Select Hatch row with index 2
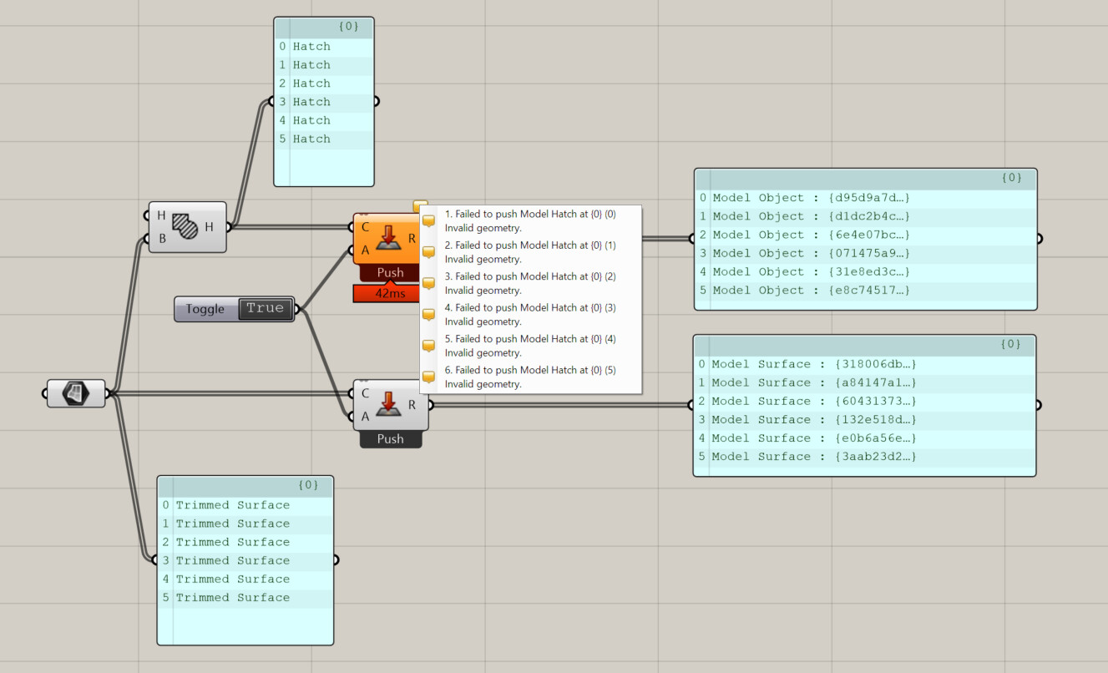Viewport: 1108px width, 673px height. (x=324, y=83)
